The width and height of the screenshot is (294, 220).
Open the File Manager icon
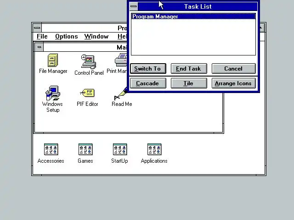[x=53, y=60]
